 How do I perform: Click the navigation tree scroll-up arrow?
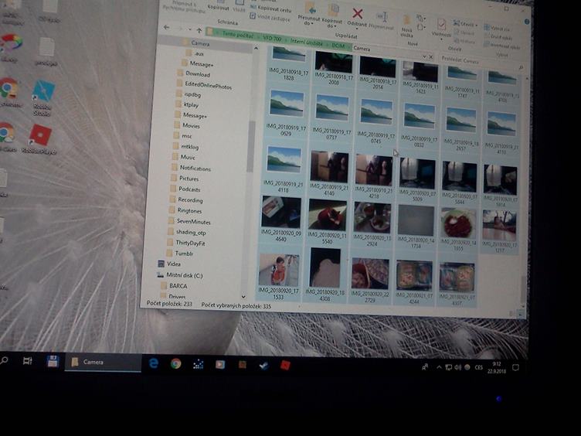256,48
